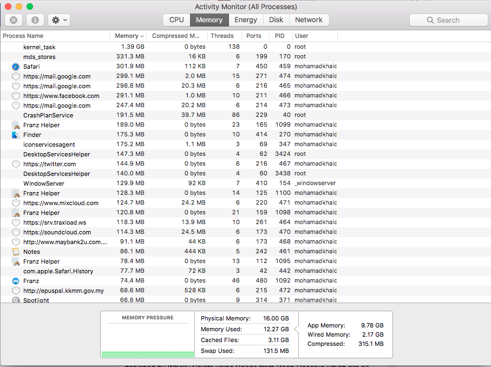Screen dimensions: 491x367
Task: Click the _windowserver user cell
Action: tap(315, 183)
